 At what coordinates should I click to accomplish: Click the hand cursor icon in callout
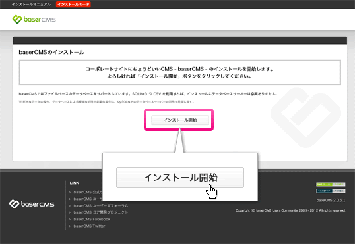[x=211, y=191]
